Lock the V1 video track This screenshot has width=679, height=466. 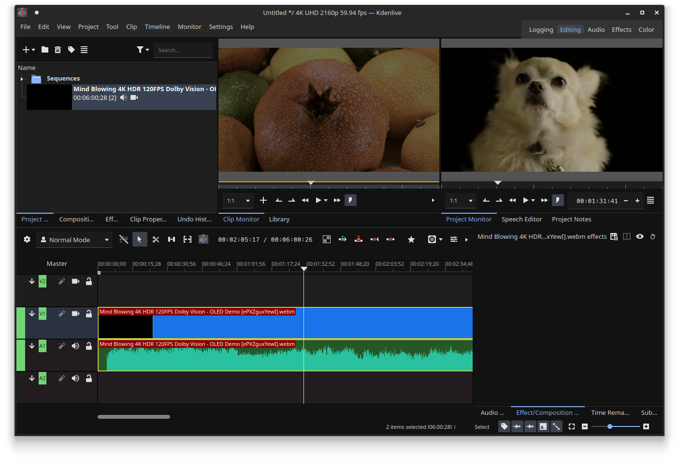click(x=89, y=314)
